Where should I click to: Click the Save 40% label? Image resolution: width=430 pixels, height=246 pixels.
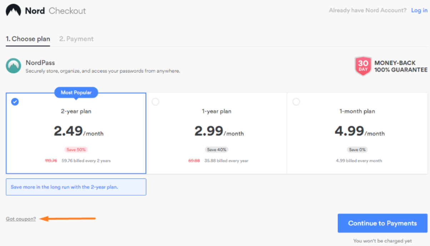(216, 150)
